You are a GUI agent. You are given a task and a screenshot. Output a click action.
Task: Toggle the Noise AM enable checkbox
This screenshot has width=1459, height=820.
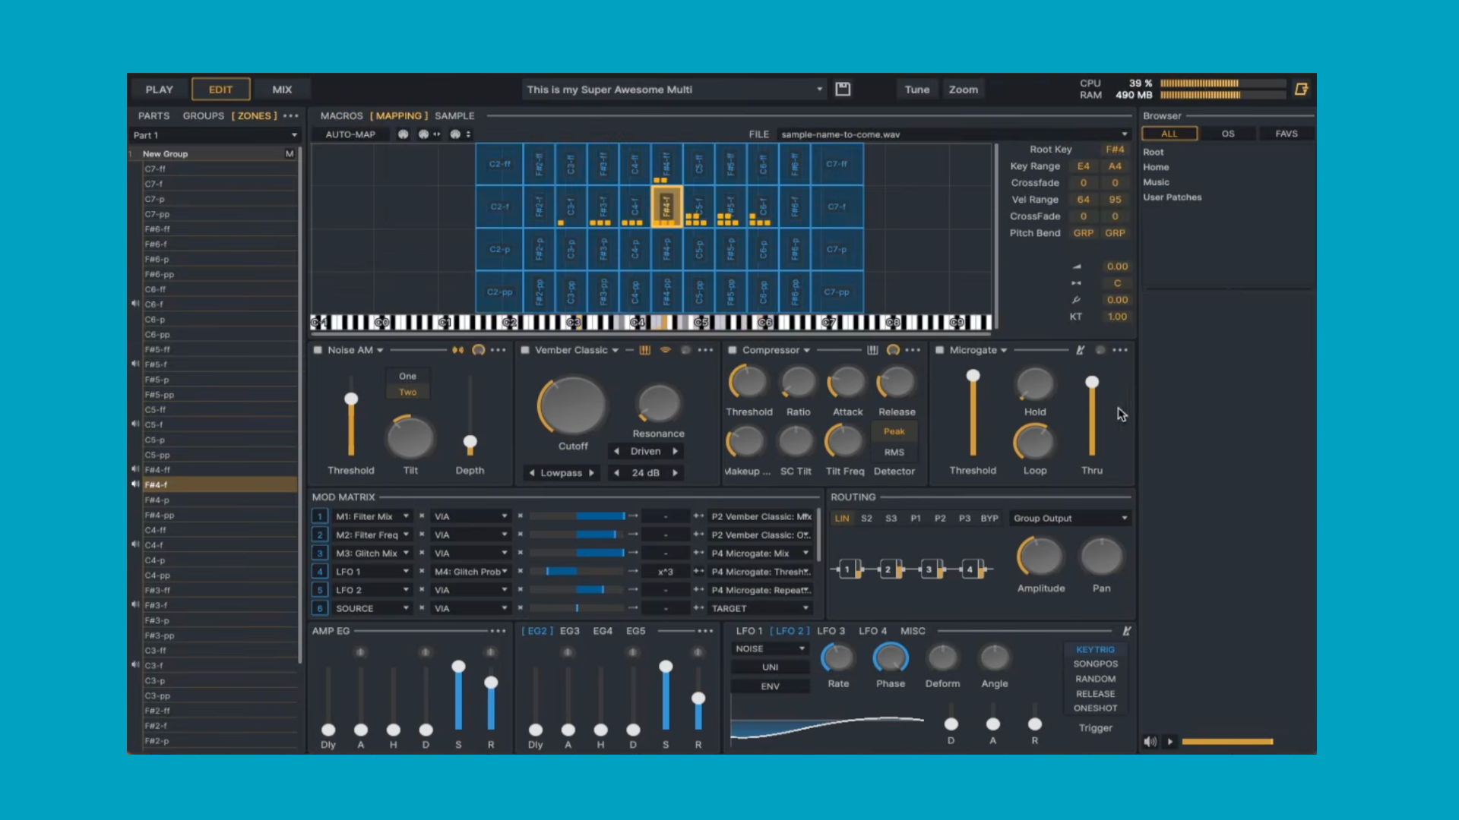tap(318, 350)
